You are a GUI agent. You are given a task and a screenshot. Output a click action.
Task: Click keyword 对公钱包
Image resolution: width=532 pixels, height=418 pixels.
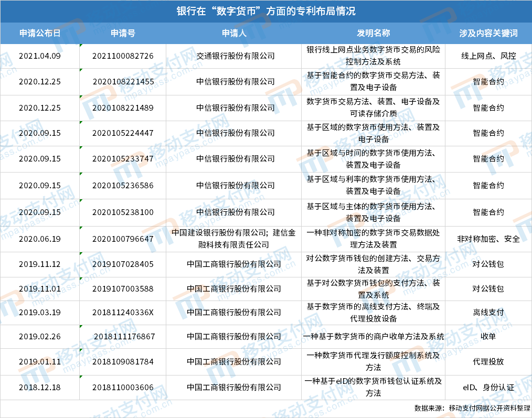click(x=487, y=264)
